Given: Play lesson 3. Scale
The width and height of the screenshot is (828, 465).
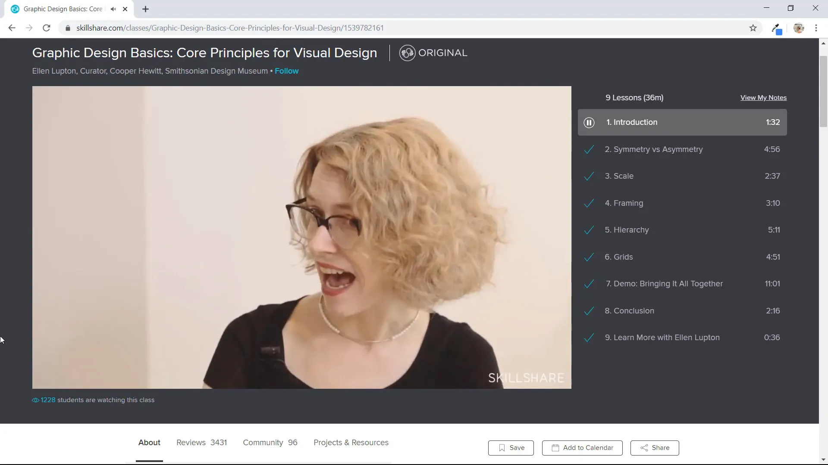Looking at the screenshot, I should pyautogui.click(x=682, y=176).
